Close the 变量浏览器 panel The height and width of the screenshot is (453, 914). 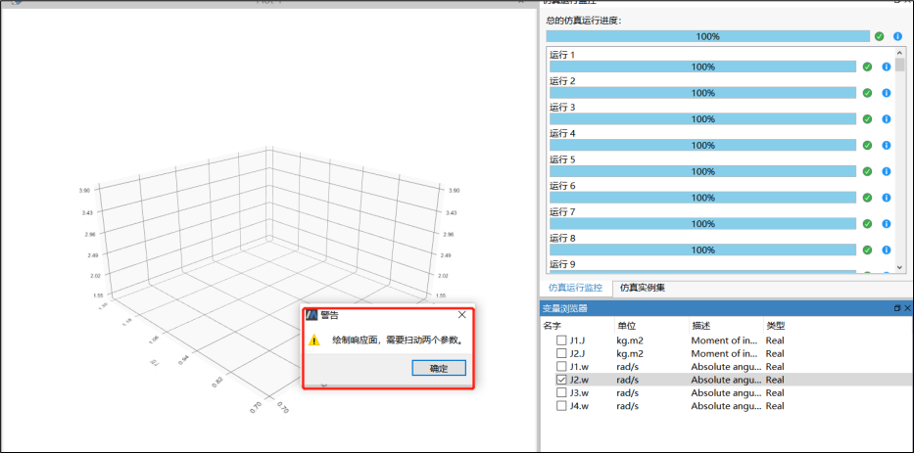[907, 308]
